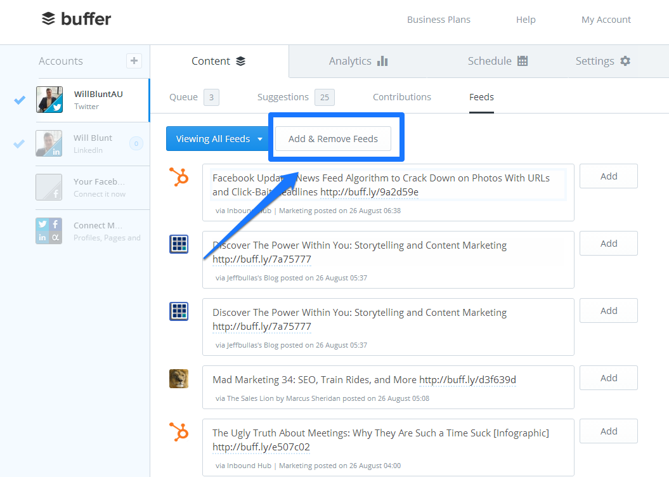The height and width of the screenshot is (477, 669).
Task: Toggle the Will Blunt LinkedIn checkmark
Action: click(19, 144)
